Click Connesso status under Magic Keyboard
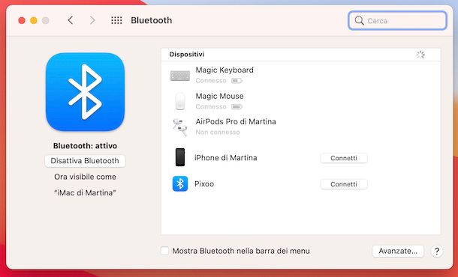458x277 pixels. tap(211, 81)
